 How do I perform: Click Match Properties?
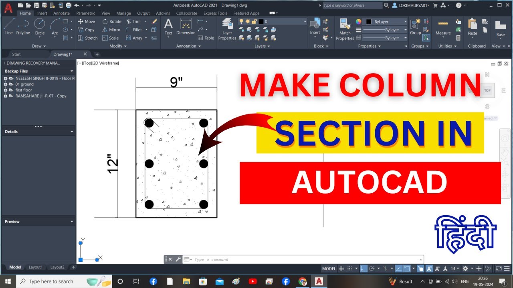pos(345,29)
